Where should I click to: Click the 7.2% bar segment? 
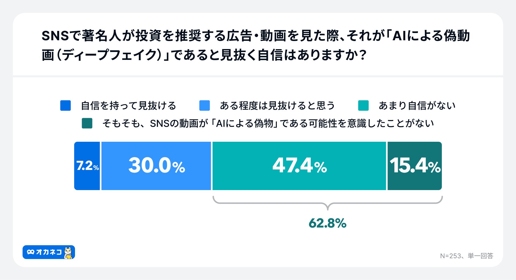(x=87, y=166)
